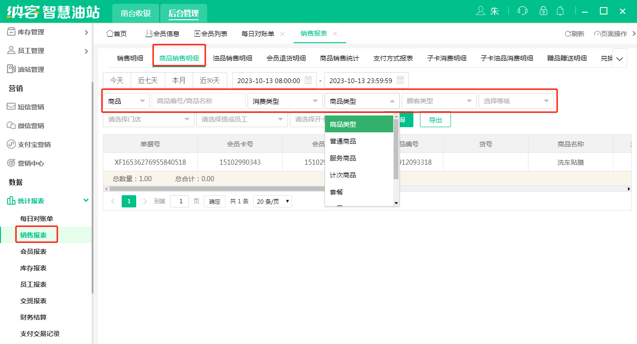This screenshot has height=344, width=637.
Task: Open the 页面操作 page operations control
Action: [611, 33]
